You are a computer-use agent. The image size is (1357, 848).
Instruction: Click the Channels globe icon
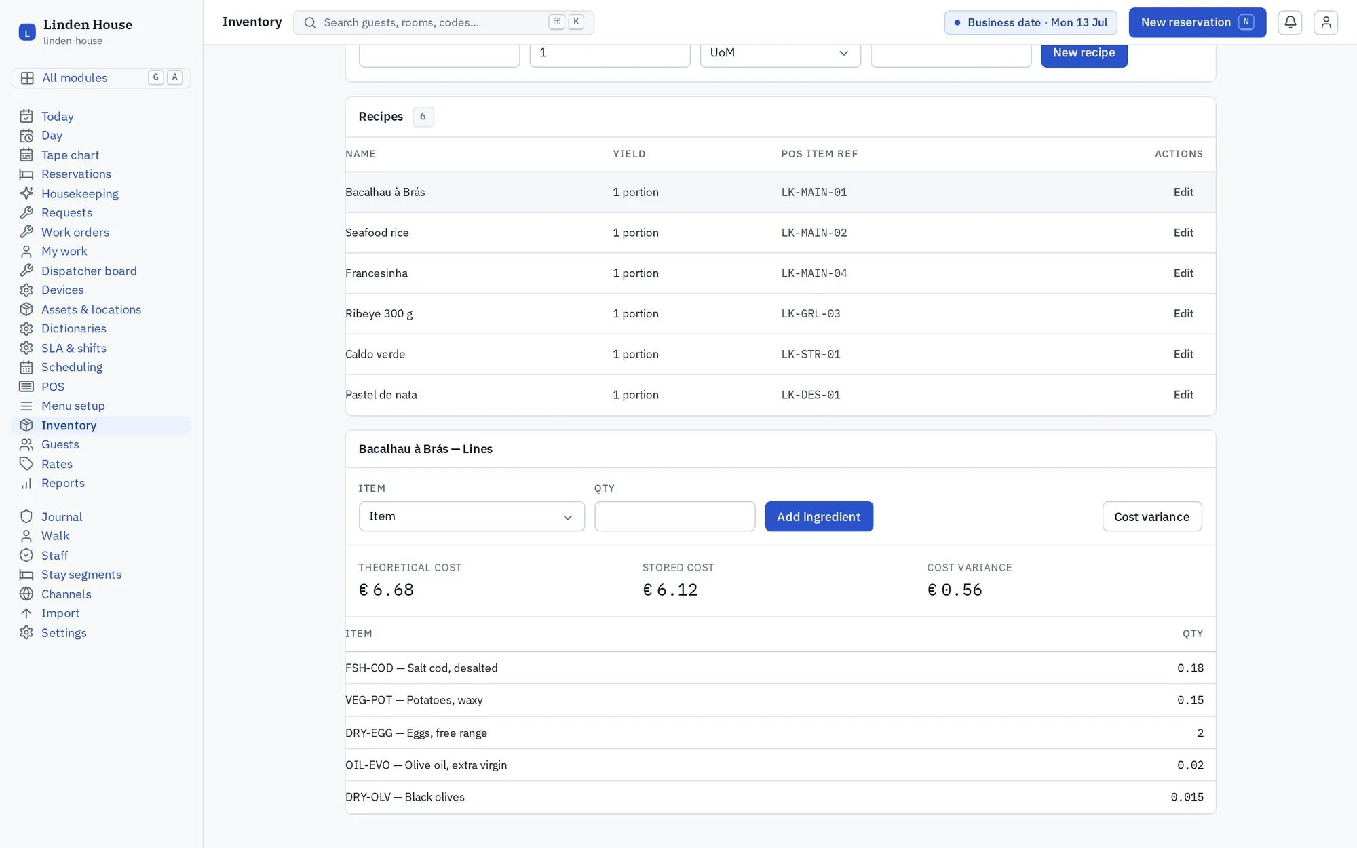(x=26, y=594)
